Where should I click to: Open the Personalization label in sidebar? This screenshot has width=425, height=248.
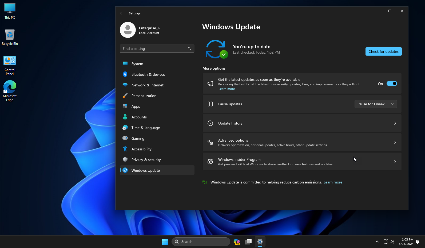point(144,96)
